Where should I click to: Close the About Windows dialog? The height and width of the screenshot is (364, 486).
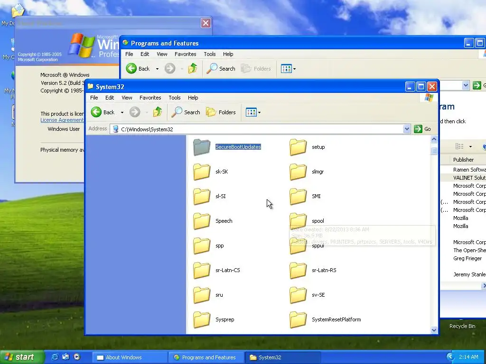click(x=206, y=23)
